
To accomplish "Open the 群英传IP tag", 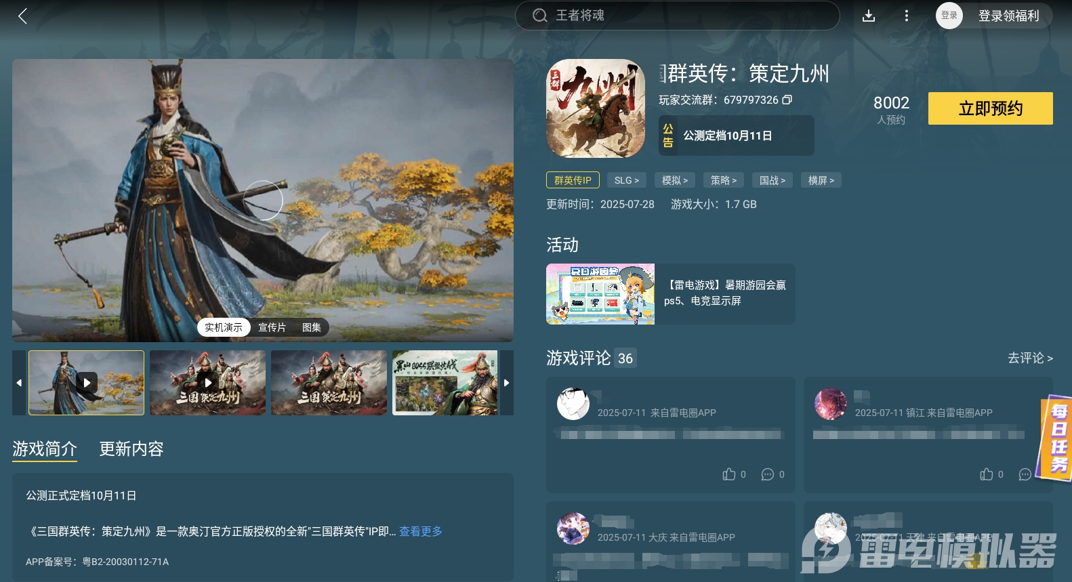I will 573,180.
